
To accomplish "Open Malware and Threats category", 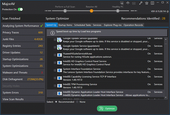I will (x=23, y=72).
